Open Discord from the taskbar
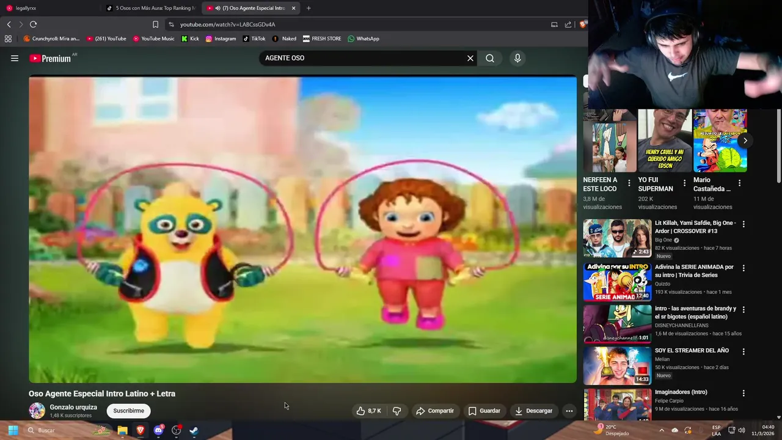782x440 pixels. [158, 430]
